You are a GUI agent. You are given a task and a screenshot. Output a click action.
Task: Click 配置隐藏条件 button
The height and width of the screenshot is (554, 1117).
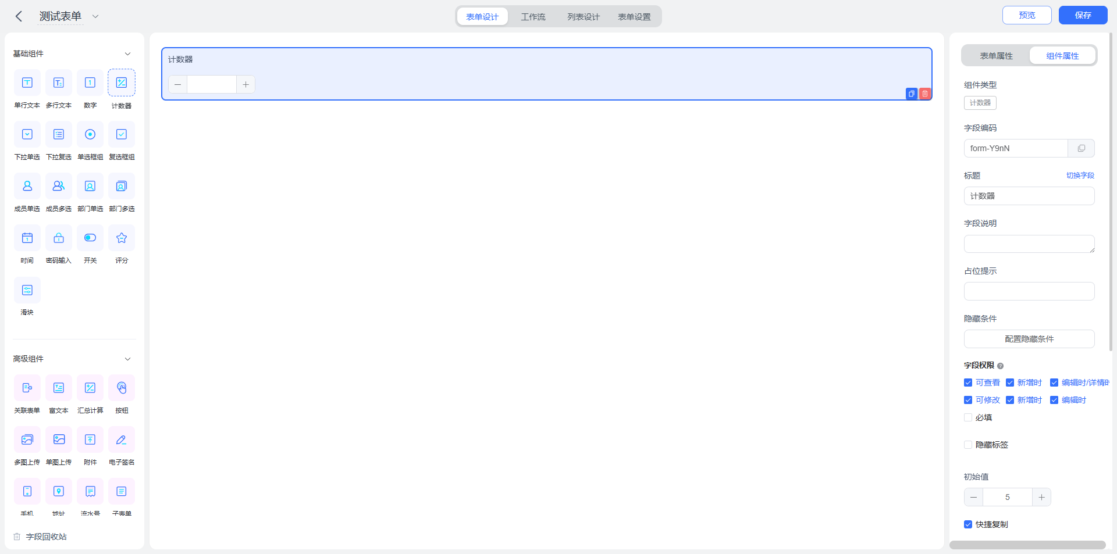[1029, 339]
